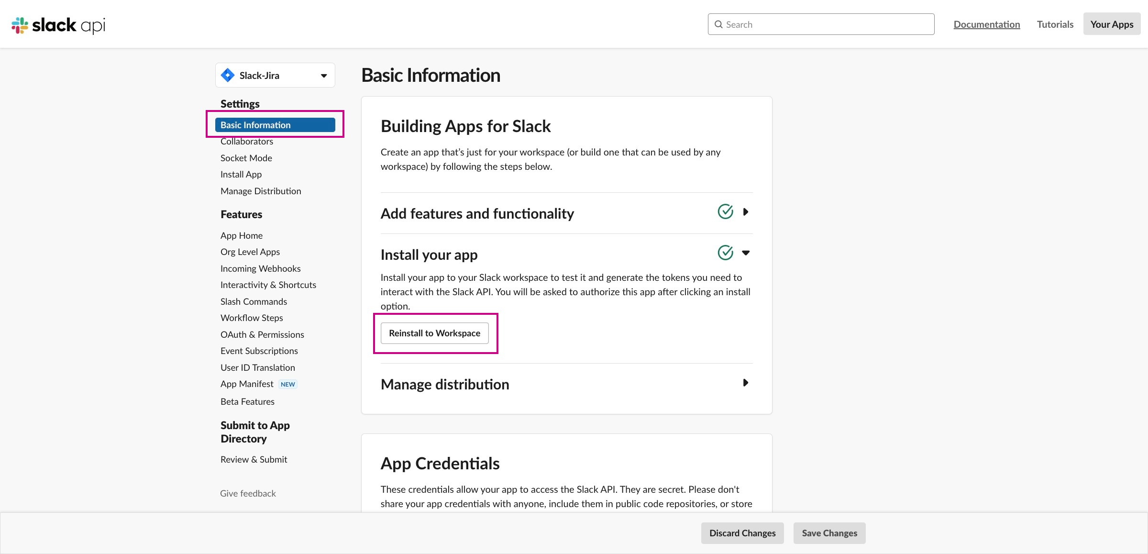The image size is (1148, 554).
Task: Open Collaborators settings page
Action: coord(247,141)
